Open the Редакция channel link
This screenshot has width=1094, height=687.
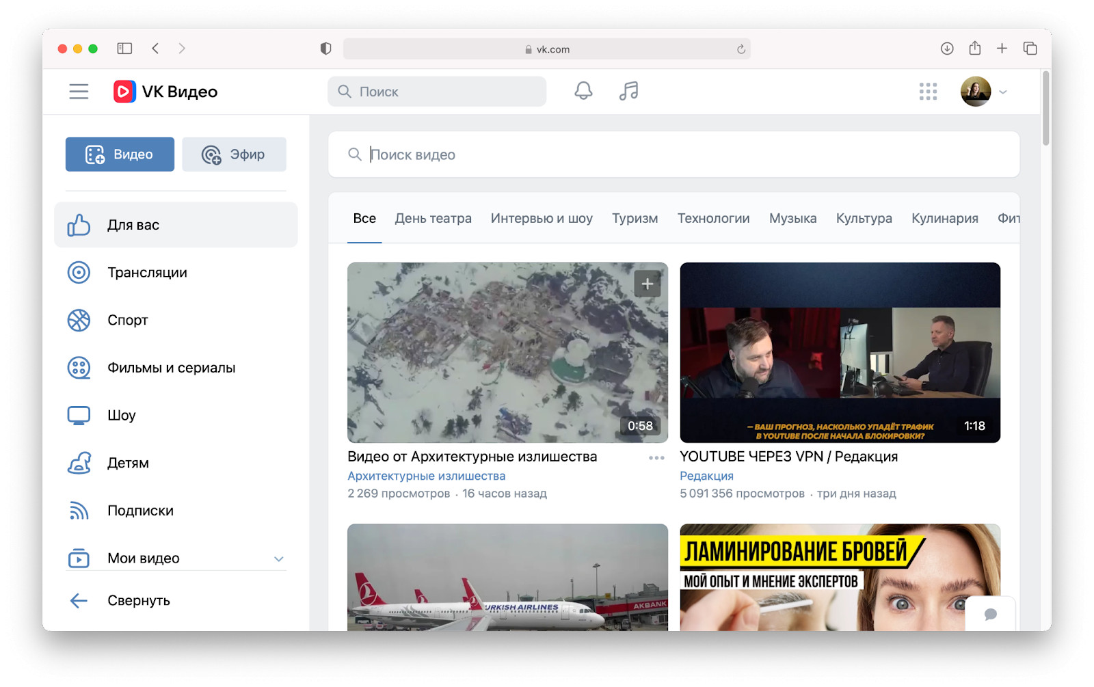706,476
